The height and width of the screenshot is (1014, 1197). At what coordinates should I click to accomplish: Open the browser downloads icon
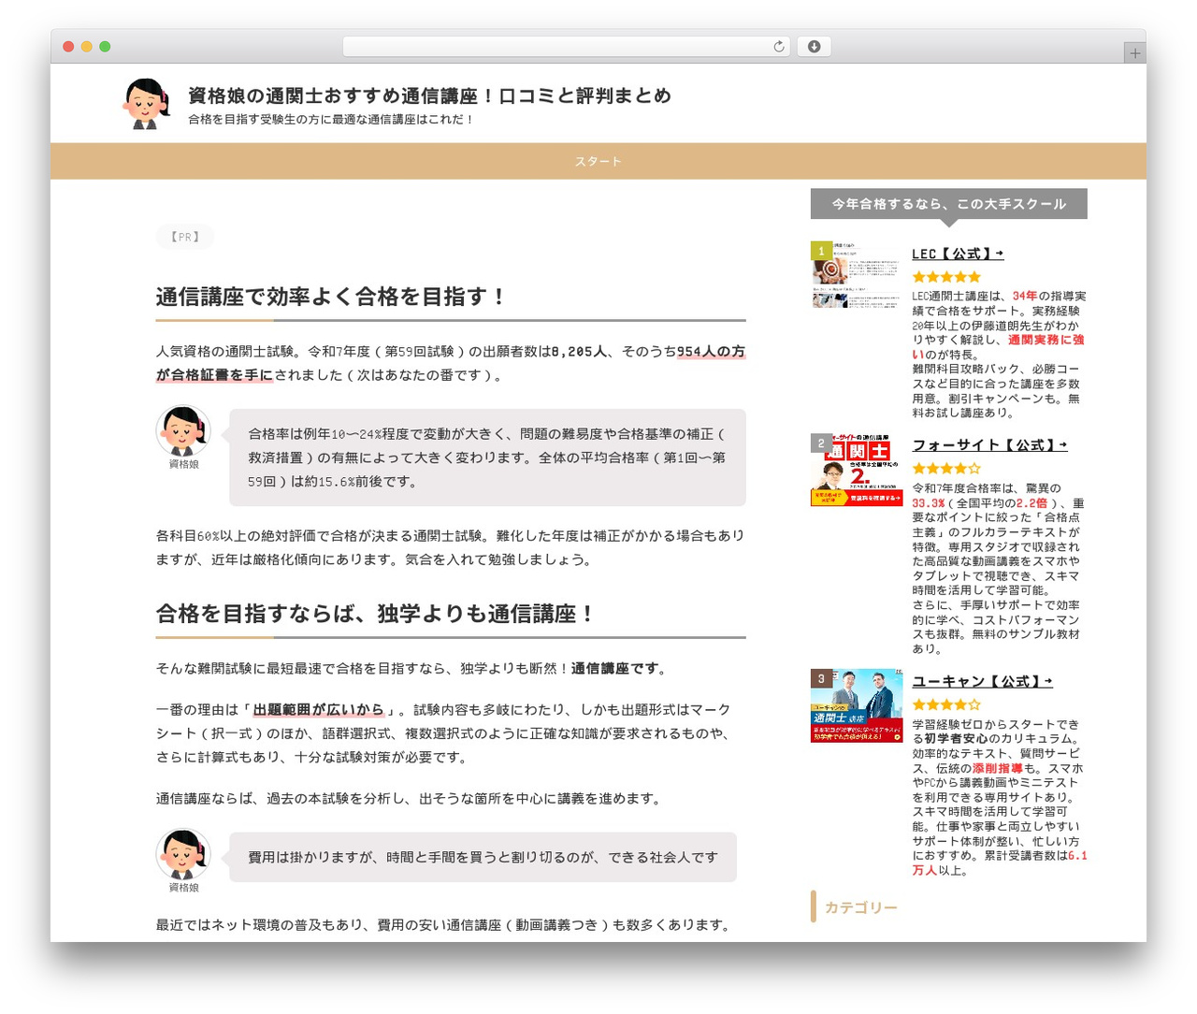point(814,47)
